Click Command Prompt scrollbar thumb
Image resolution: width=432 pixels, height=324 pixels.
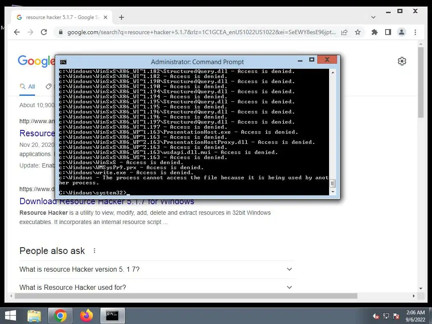click(x=333, y=184)
